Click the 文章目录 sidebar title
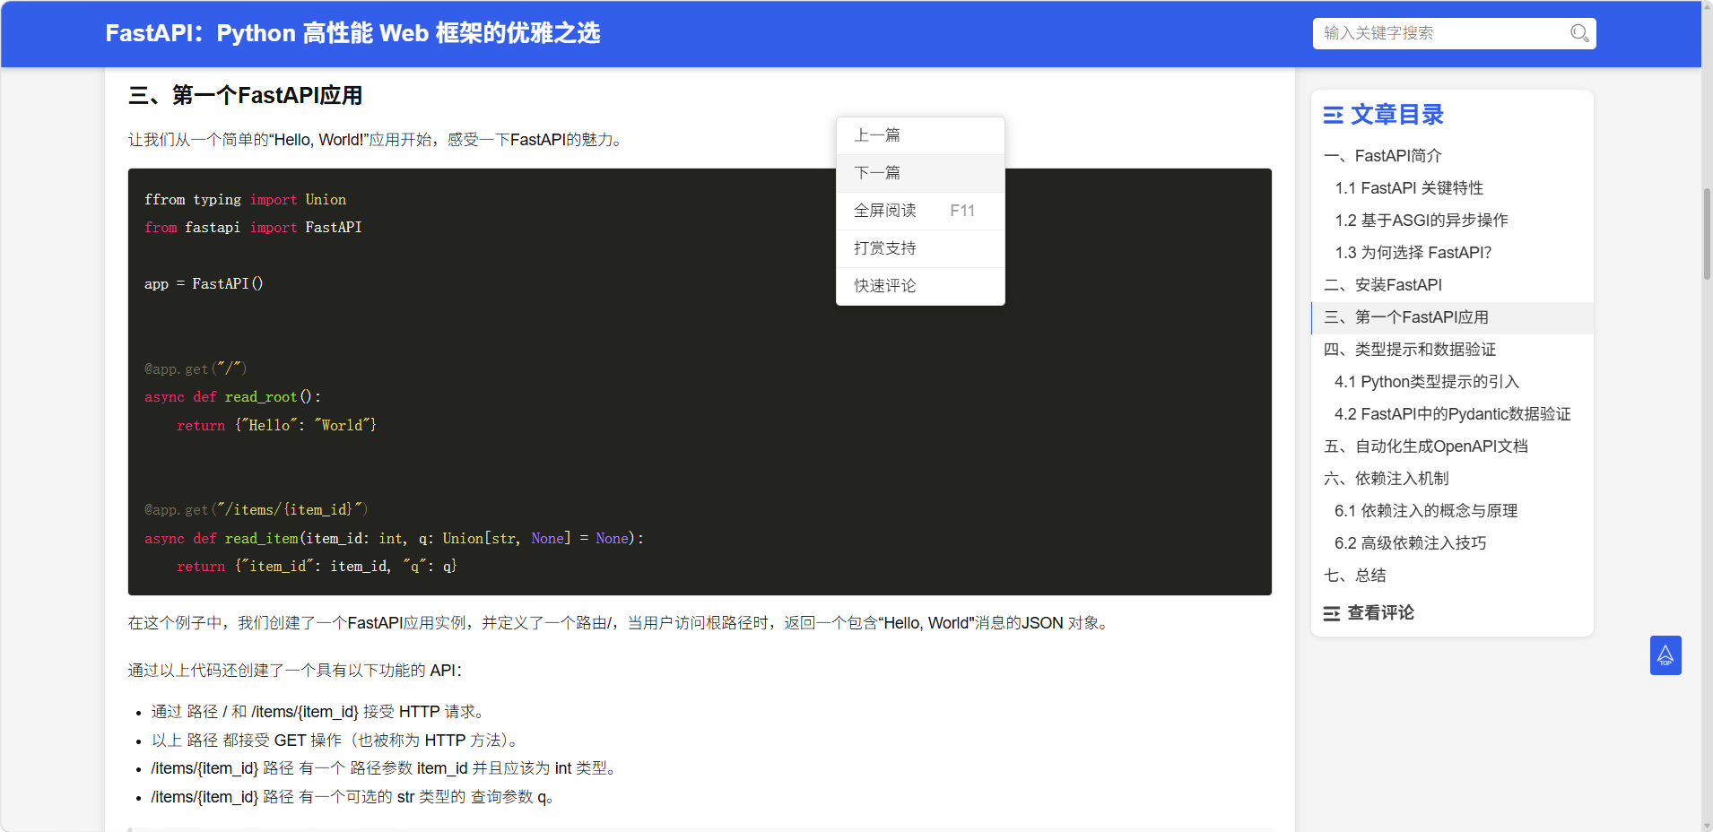This screenshot has width=1713, height=832. pyautogui.click(x=1397, y=115)
